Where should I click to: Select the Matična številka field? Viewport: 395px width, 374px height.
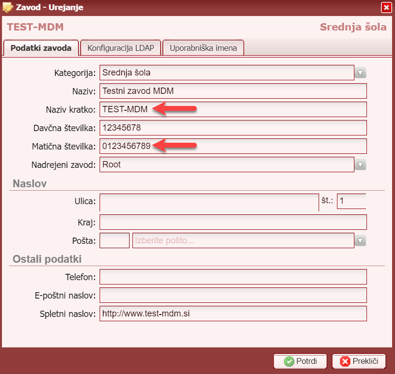(x=233, y=146)
